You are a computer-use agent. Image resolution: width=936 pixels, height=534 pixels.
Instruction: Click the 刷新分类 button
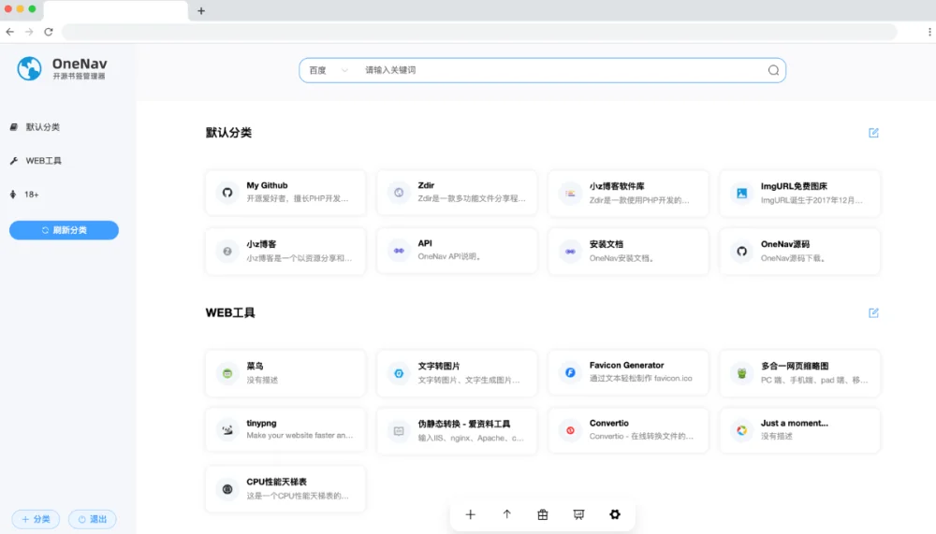coord(64,230)
